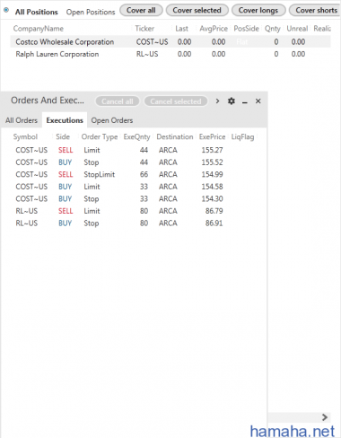Screen dimensions: 341x438
Task: Select the execution at price 154.30
Action: pyautogui.click(x=135, y=198)
